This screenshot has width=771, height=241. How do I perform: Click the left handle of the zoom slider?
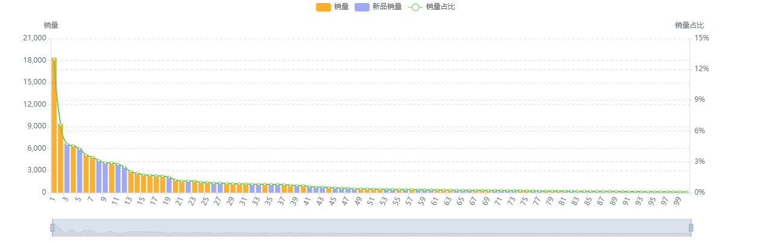(52, 227)
